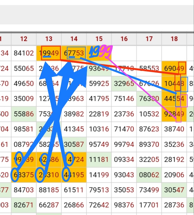Click the green cell 55886
Screen dimensions: 194x215
(24, 114)
